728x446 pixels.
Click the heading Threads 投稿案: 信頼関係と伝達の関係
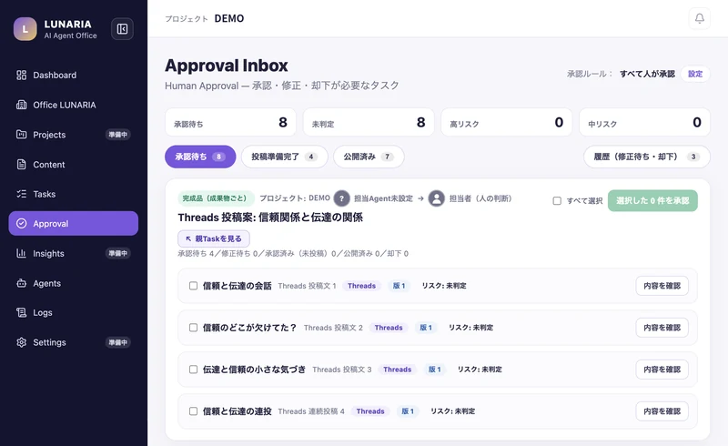click(270, 218)
